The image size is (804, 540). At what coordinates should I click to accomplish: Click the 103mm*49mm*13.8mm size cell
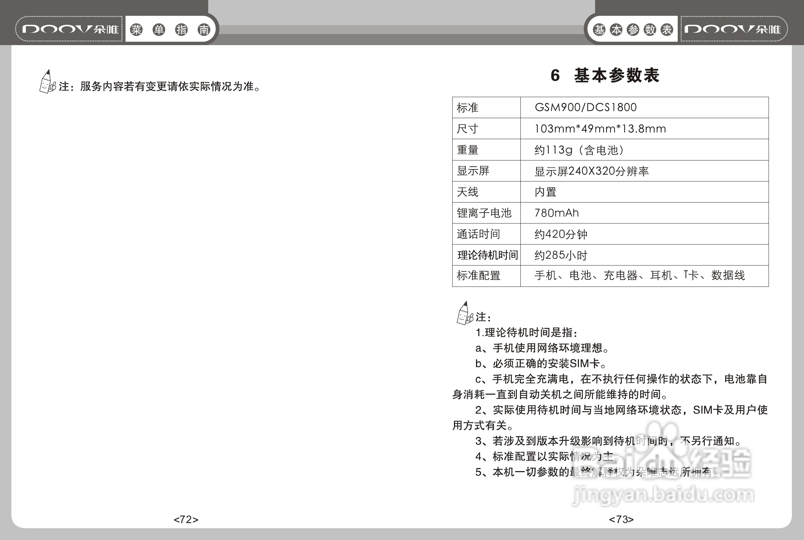pyautogui.click(x=600, y=129)
